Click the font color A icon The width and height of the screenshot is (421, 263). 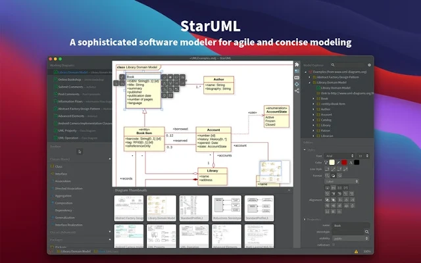click(x=351, y=162)
